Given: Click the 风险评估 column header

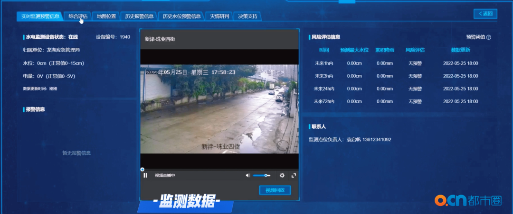Looking at the screenshot, I should pos(415,50).
